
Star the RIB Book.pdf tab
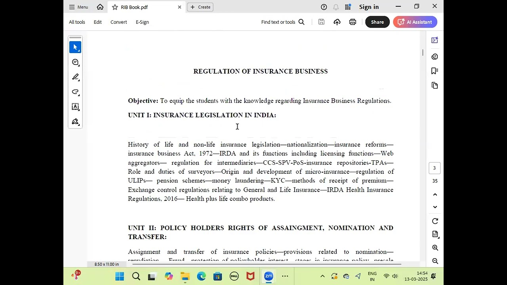coord(115,7)
